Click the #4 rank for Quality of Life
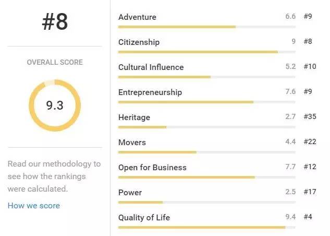Screen dimensions: 330x236 point(308,217)
